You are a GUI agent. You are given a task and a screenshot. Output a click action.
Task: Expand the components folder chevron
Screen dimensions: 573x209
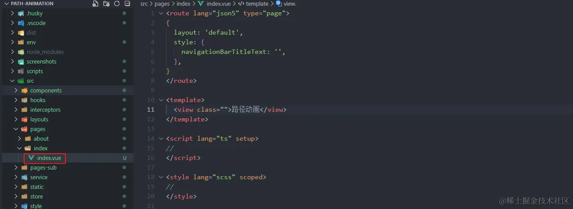pos(16,90)
